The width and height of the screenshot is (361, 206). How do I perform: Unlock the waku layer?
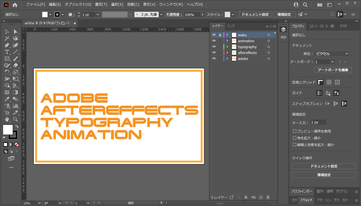tap(220, 35)
